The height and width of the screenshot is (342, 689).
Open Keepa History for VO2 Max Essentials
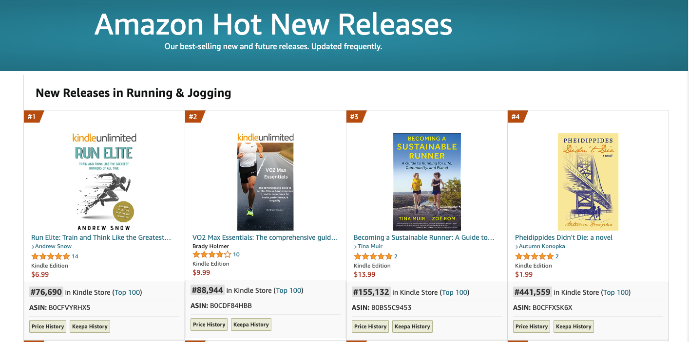click(251, 324)
